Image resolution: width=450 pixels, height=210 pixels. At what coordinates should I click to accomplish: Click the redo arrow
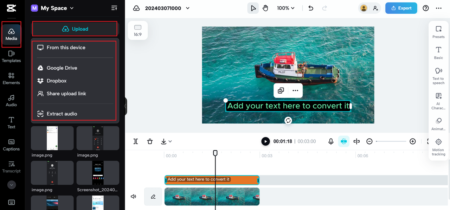pyautogui.click(x=324, y=8)
